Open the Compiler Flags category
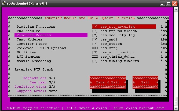The height and width of the screenshot is (111, 179). point(32,44)
